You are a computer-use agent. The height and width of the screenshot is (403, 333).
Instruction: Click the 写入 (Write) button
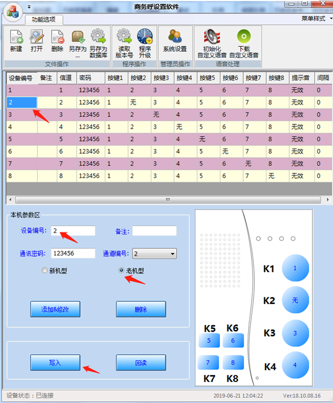click(x=55, y=363)
